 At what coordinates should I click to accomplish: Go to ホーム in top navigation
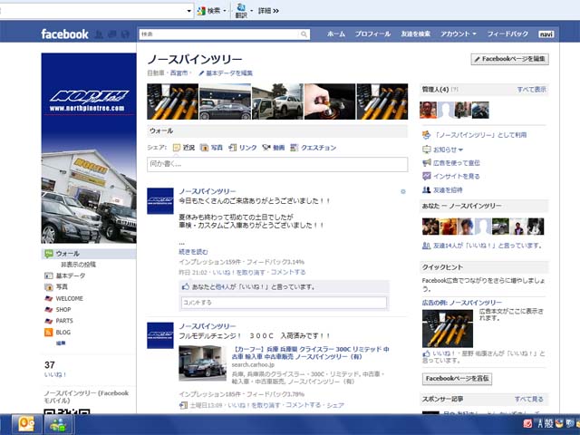coord(336,34)
